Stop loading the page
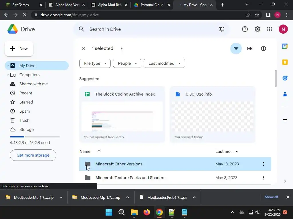Image resolution: width=293 pixels, height=219 pixels. 25,15
